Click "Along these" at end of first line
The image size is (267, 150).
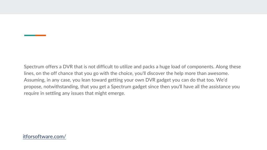228,67
